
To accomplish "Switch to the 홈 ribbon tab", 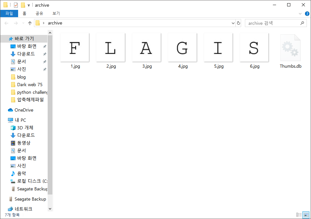I will coord(24,13).
